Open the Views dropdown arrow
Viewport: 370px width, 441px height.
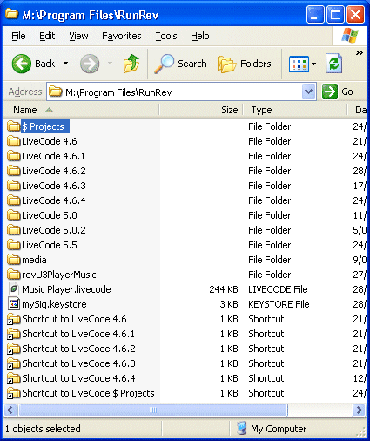click(x=313, y=64)
